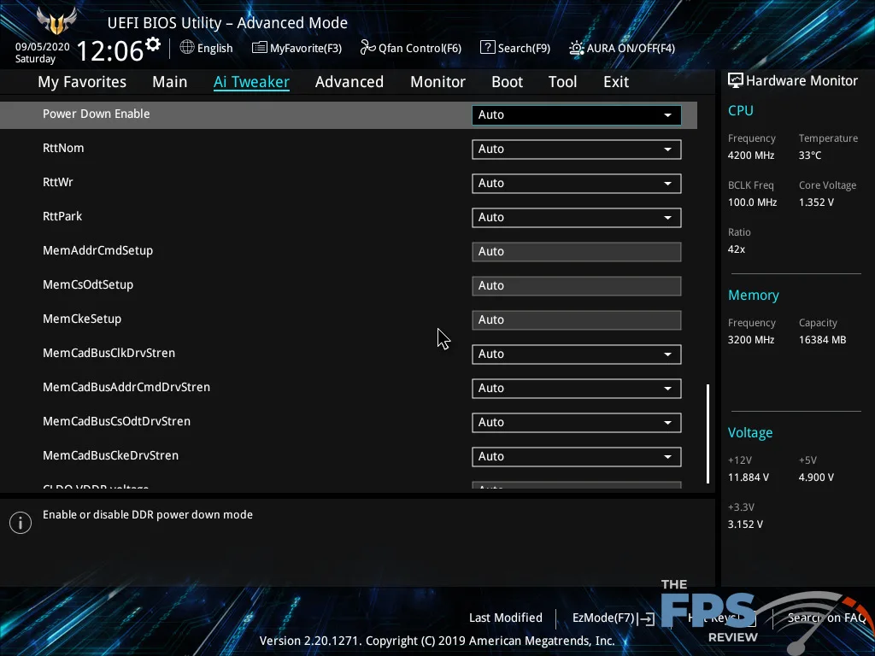The height and width of the screenshot is (656, 875).
Task: Click the settings list scrollbar thumb
Action: coord(708,433)
